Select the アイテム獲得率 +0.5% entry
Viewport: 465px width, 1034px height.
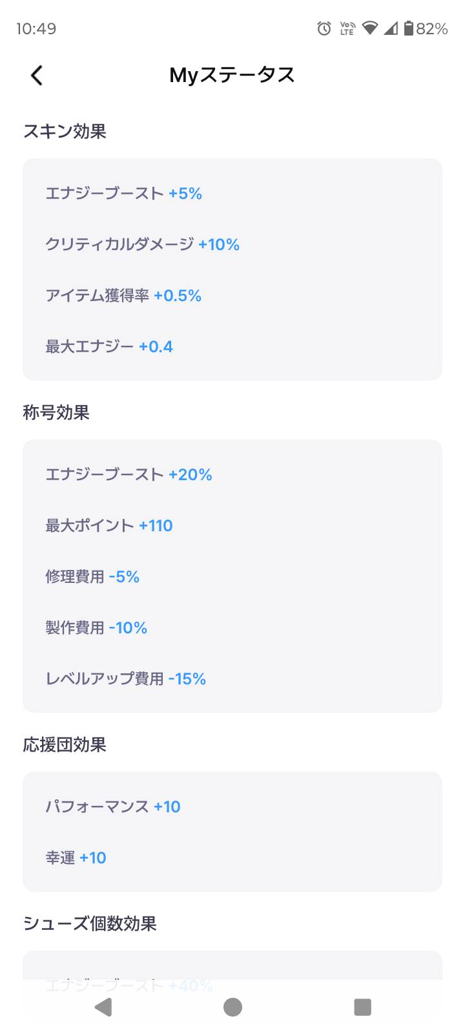(x=123, y=295)
